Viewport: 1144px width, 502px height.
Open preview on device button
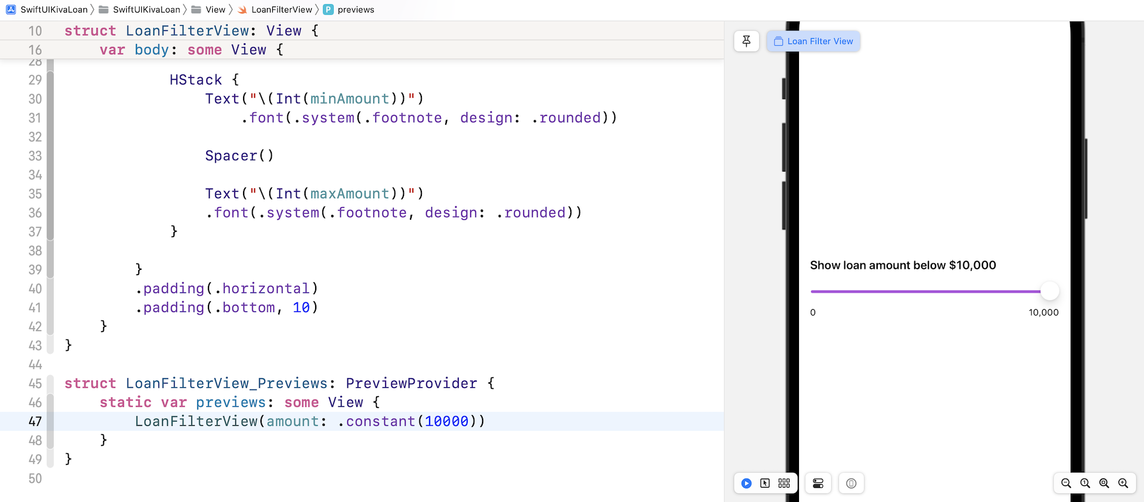click(851, 484)
